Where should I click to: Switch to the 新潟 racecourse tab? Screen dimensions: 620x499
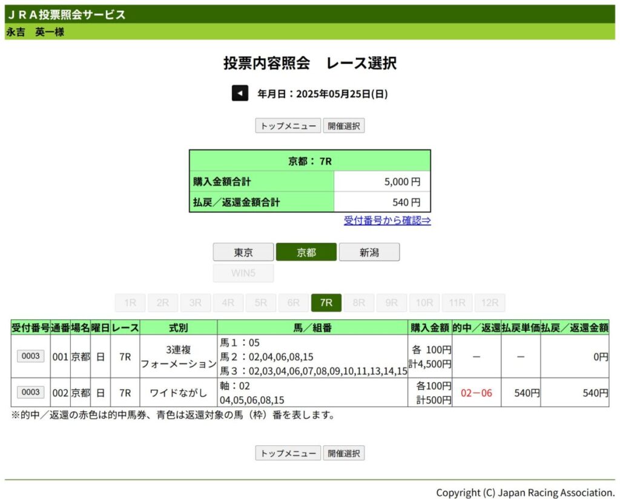369,252
